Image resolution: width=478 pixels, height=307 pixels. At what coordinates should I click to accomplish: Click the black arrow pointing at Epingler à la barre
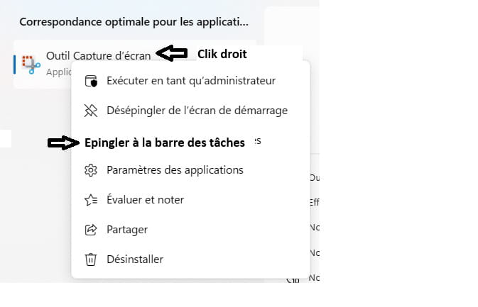[64, 143]
